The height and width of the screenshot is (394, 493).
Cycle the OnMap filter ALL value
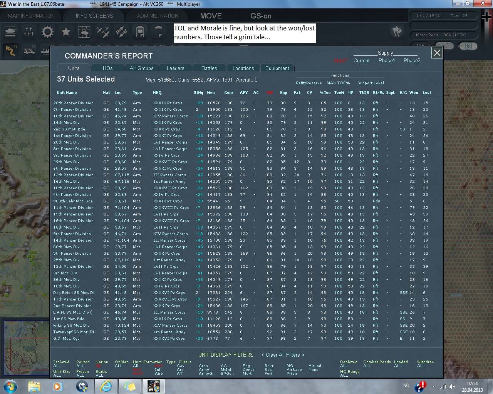[x=119, y=366]
